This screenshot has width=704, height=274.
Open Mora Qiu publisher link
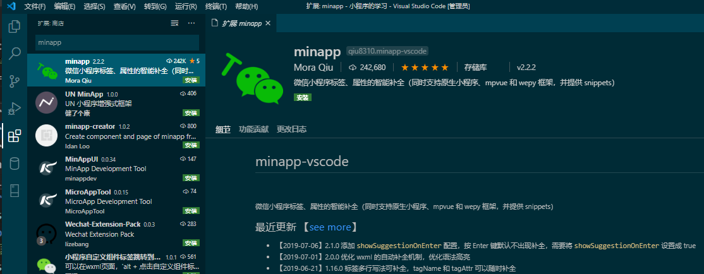point(313,68)
